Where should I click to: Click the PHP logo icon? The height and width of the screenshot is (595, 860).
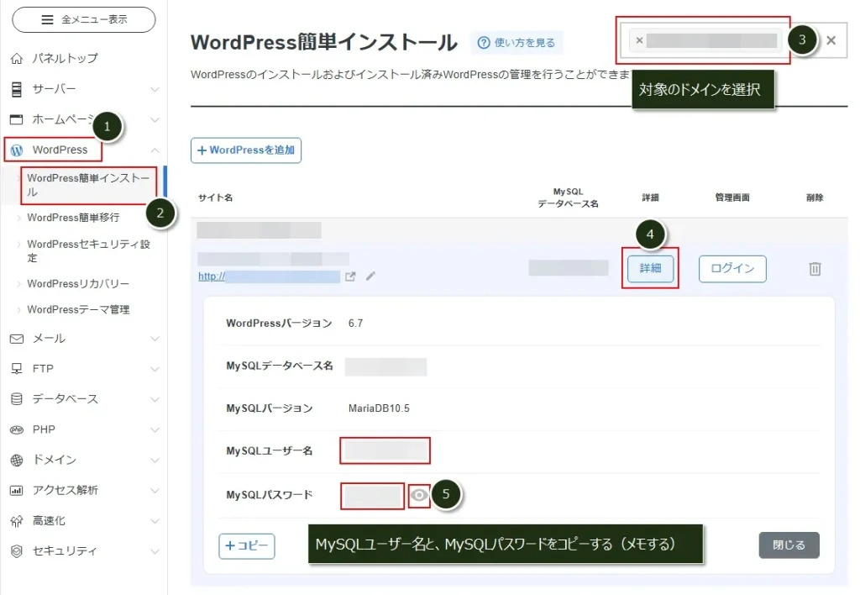pyautogui.click(x=17, y=429)
